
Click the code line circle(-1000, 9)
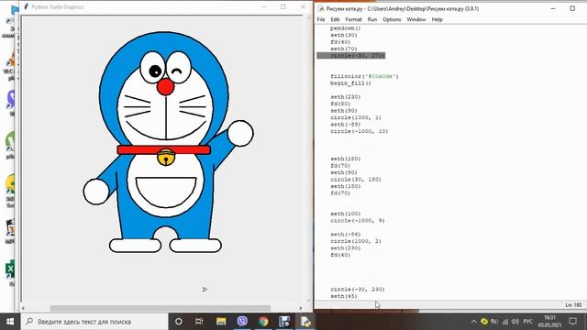[x=358, y=221]
